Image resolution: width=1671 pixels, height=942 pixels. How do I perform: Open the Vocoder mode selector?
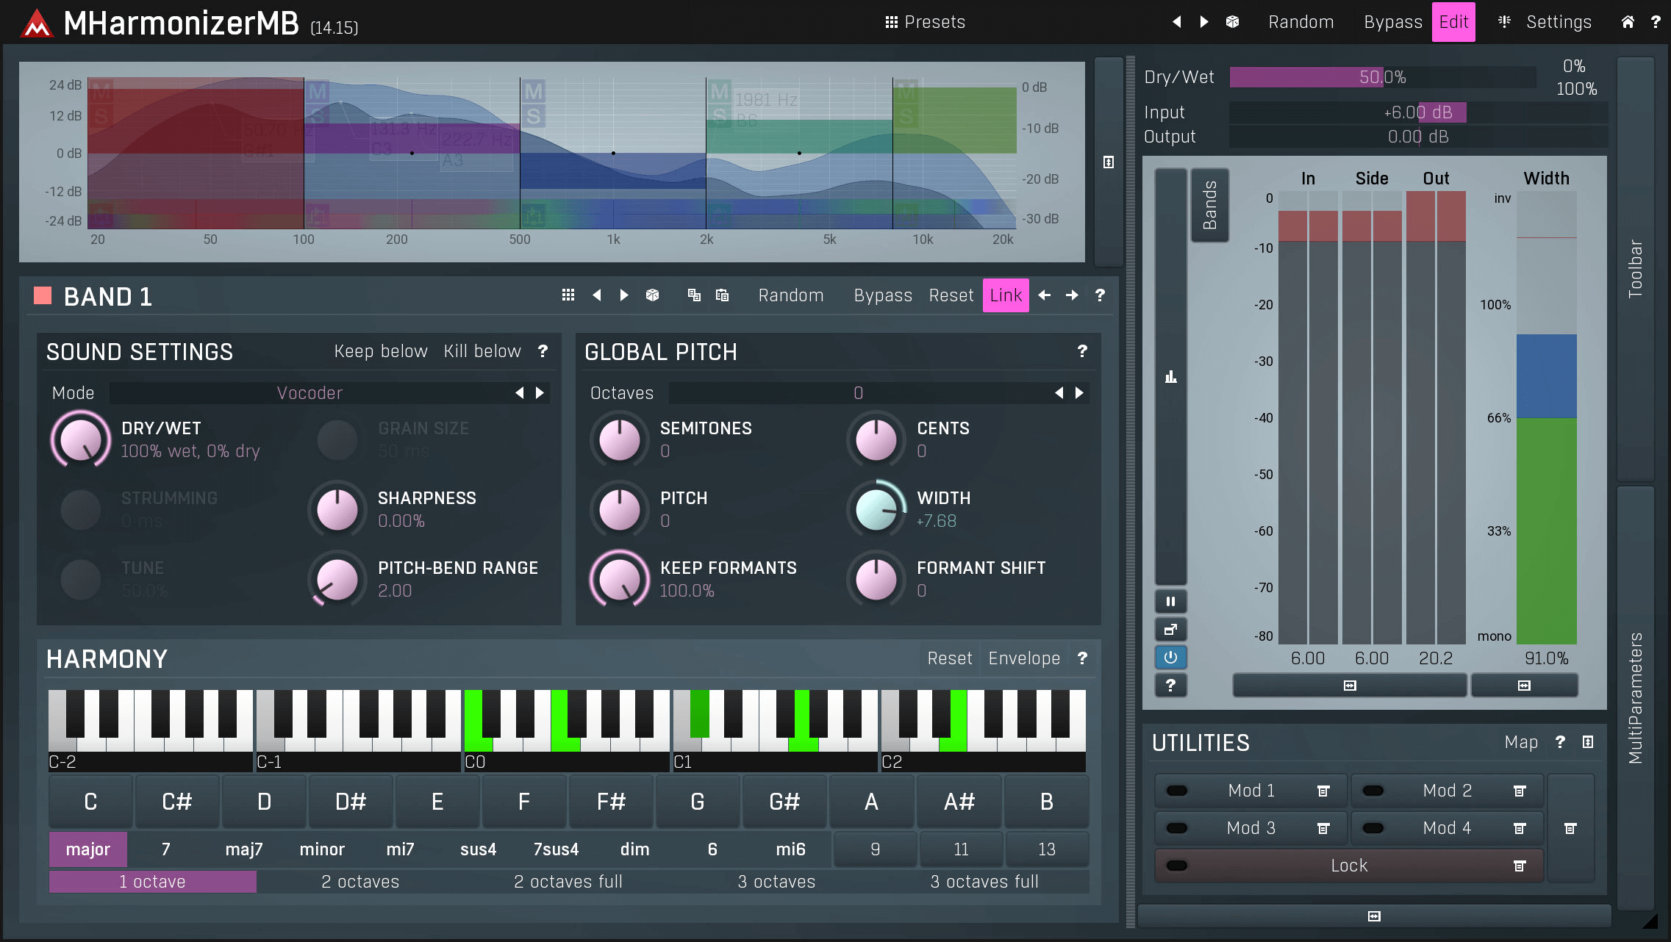pyautogui.click(x=310, y=392)
